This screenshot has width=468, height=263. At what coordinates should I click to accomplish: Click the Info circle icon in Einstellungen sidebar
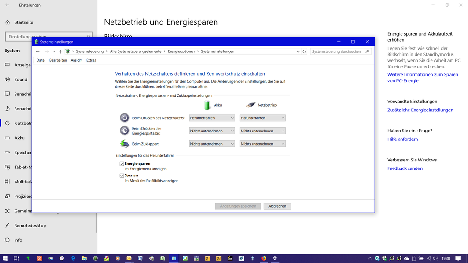click(x=7, y=240)
